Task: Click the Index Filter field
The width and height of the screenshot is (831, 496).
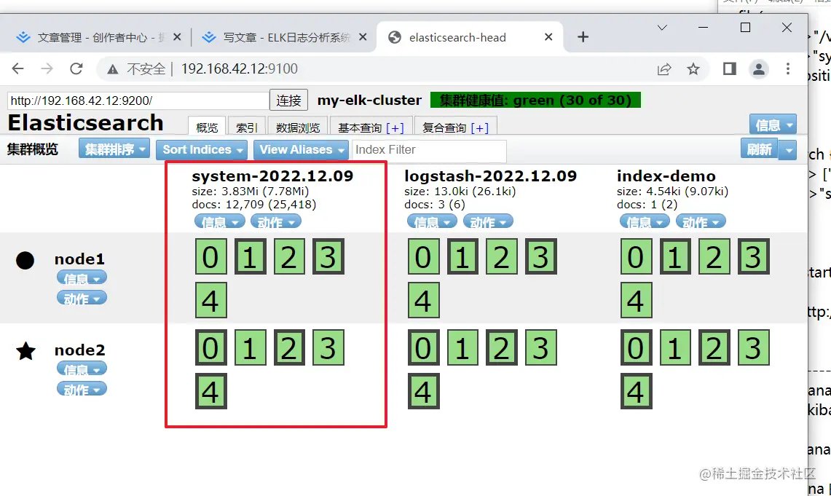Action: (x=429, y=149)
